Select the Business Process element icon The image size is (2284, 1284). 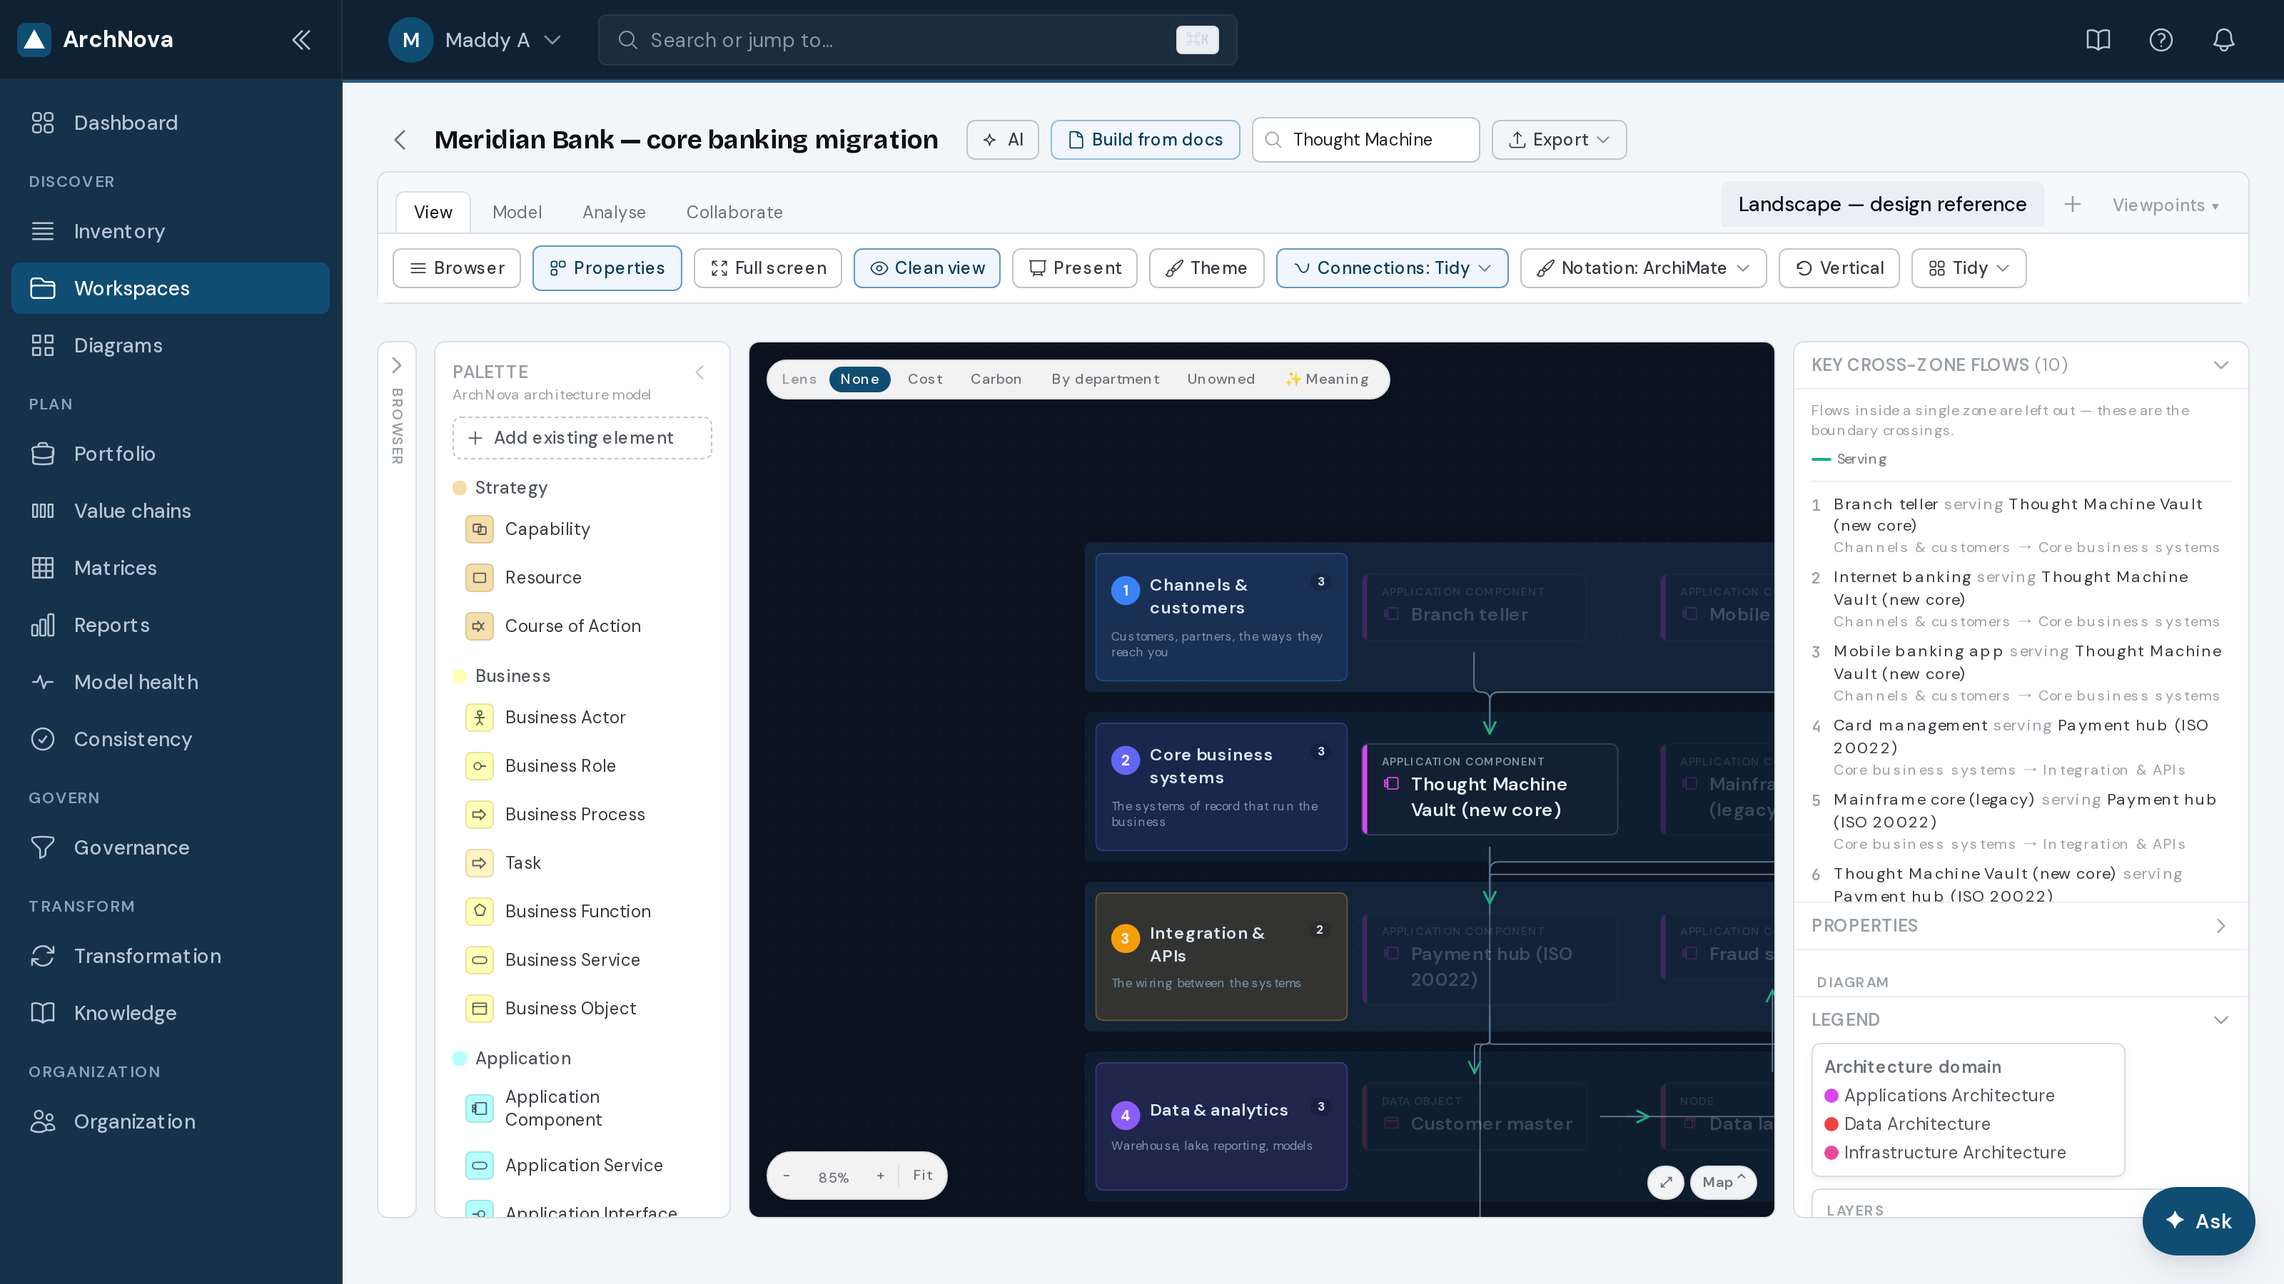480,815
